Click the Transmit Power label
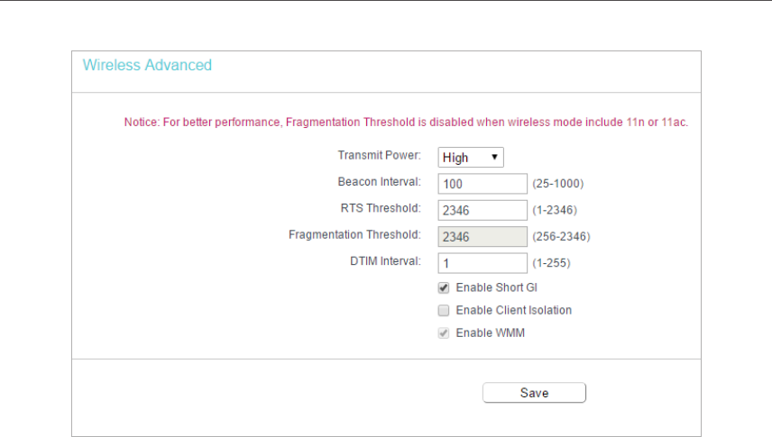772x437 pixels. click(379, 156)
